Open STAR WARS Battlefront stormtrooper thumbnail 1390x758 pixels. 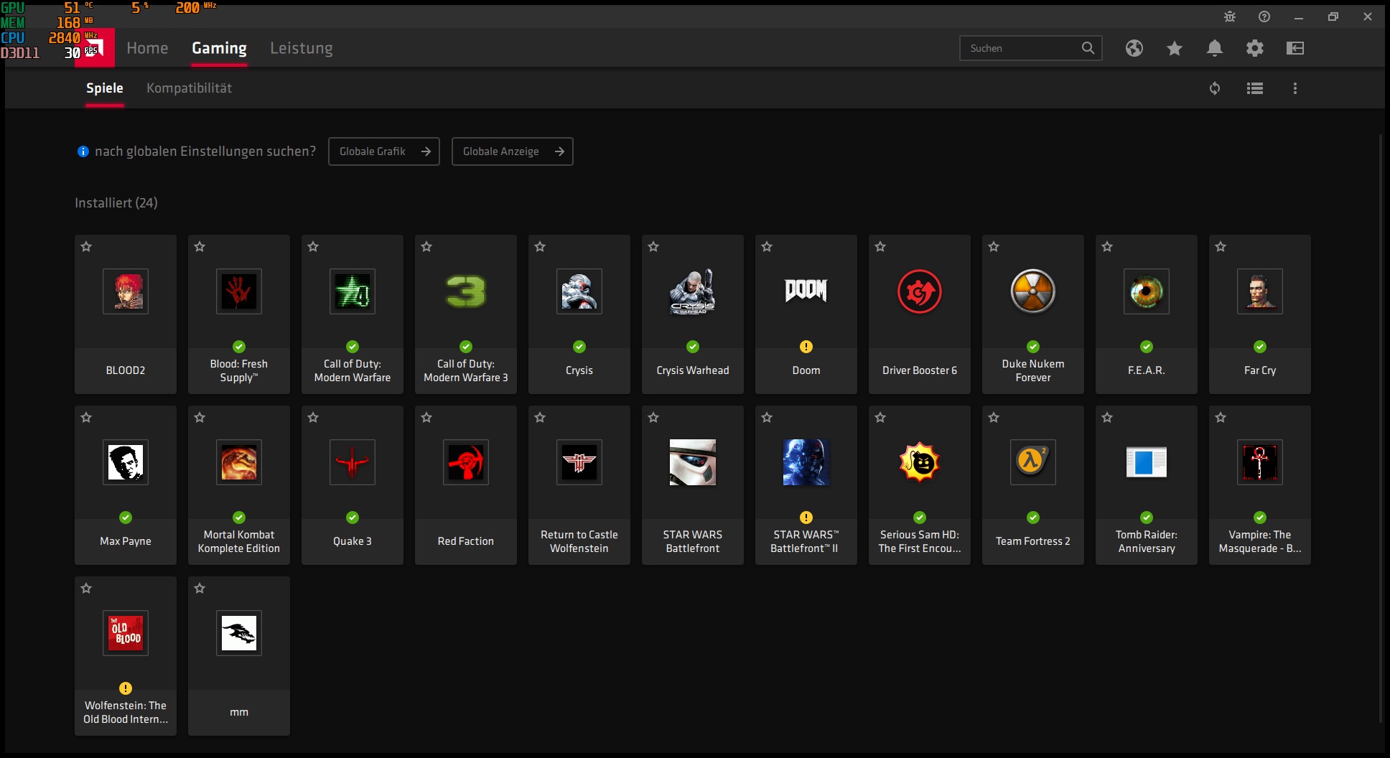[x=693, y=462]
